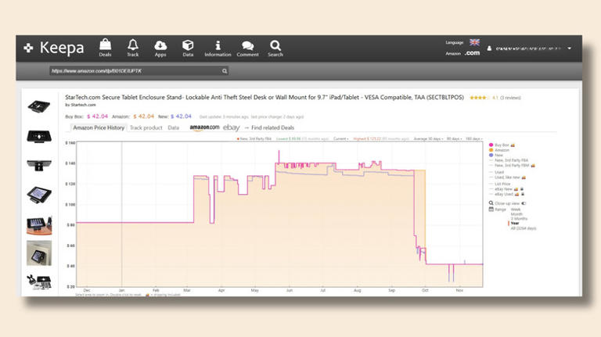Open the second product thumbnail image
The height and width of the screenshot is (337, 601).
38,136
